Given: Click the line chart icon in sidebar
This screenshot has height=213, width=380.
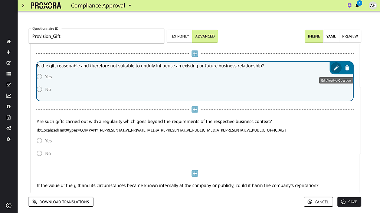Looking at the screenshot, I should [x=9, y=96].
